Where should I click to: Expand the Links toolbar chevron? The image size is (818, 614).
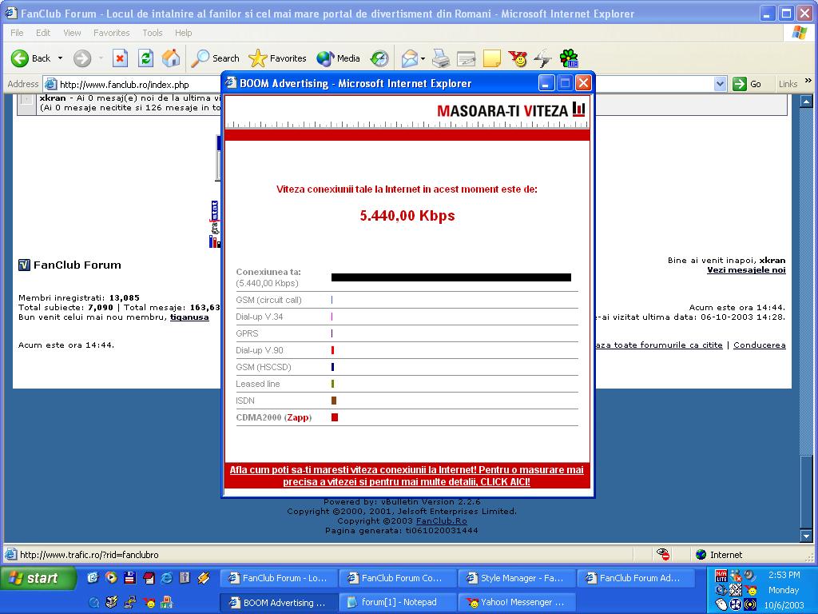click(808, 81)
